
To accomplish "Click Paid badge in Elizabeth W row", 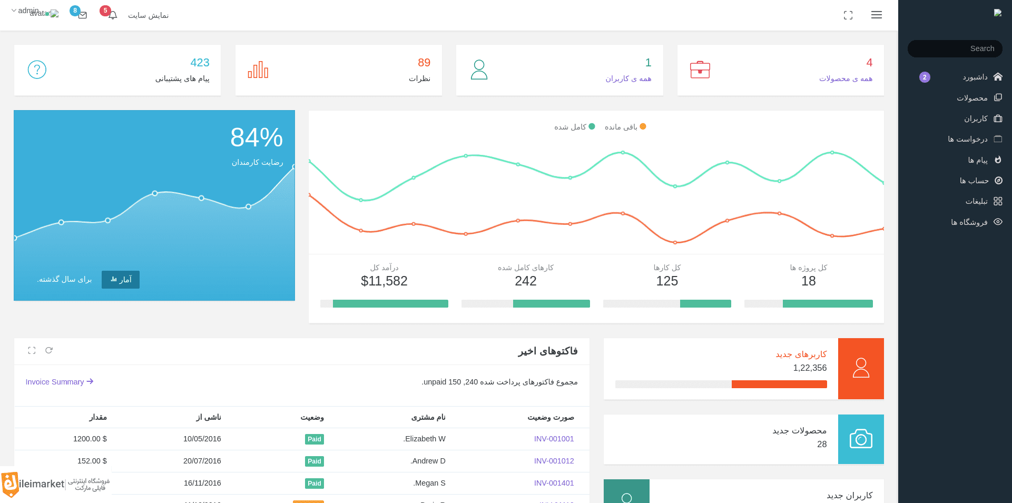I will pyautogui.click(x=315, y=439).
